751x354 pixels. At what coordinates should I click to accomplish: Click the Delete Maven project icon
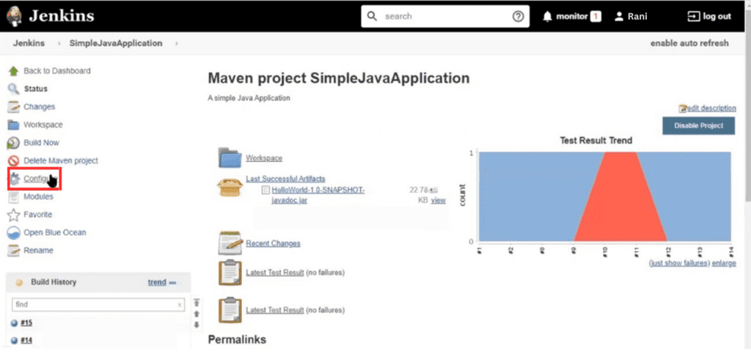(12, 161)
